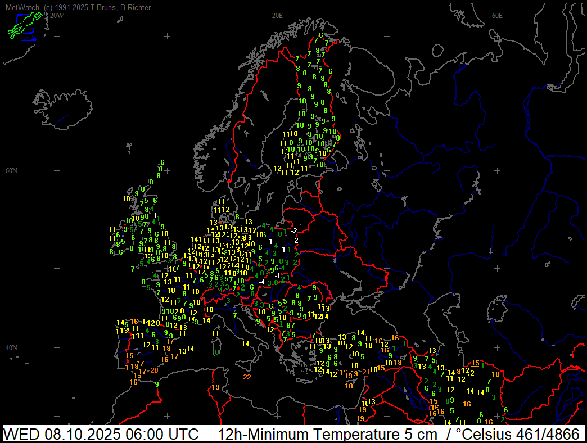The width and height of the screenshot is (587, 443).
Task: Click the 40N latitude label
Action: [11, 347]
